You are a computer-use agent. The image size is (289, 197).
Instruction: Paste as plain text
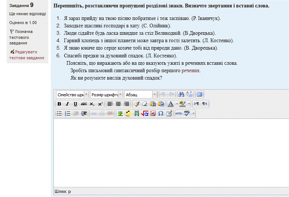tap(153, 104)
